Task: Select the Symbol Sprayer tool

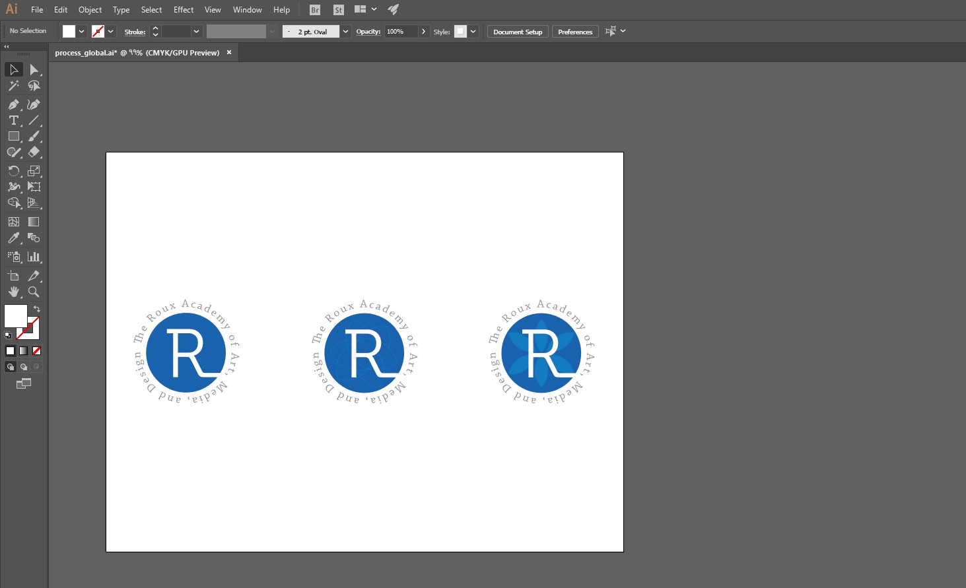Action: pos(14,257)
